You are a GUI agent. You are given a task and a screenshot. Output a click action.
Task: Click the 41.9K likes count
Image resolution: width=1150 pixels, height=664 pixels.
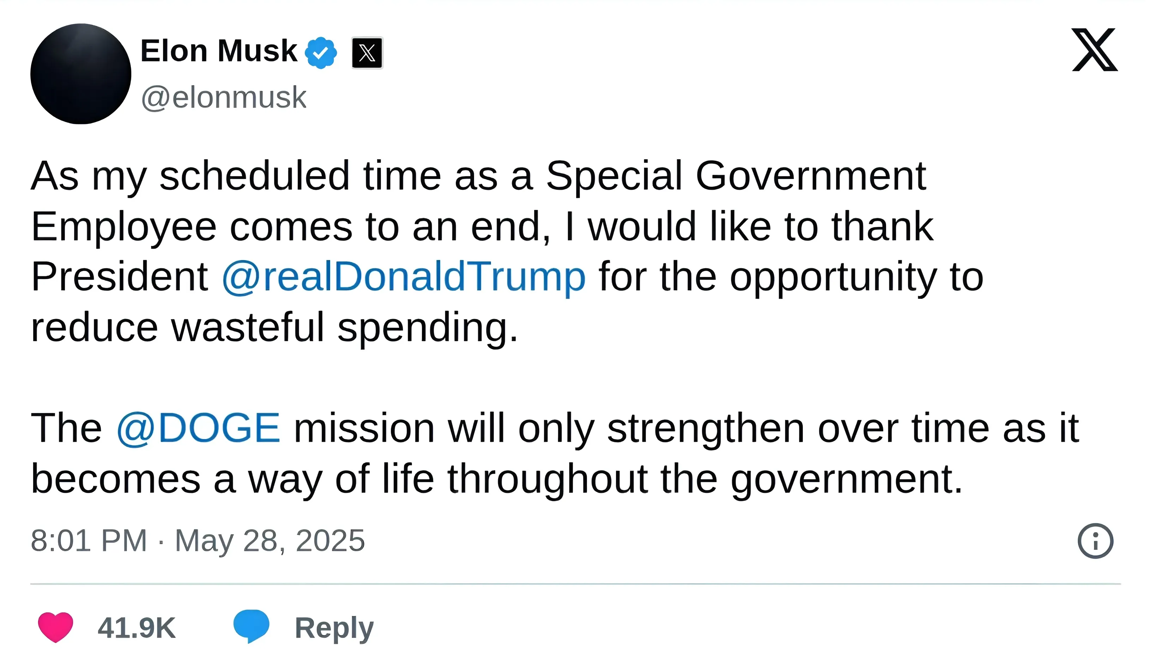coord(137,628)
